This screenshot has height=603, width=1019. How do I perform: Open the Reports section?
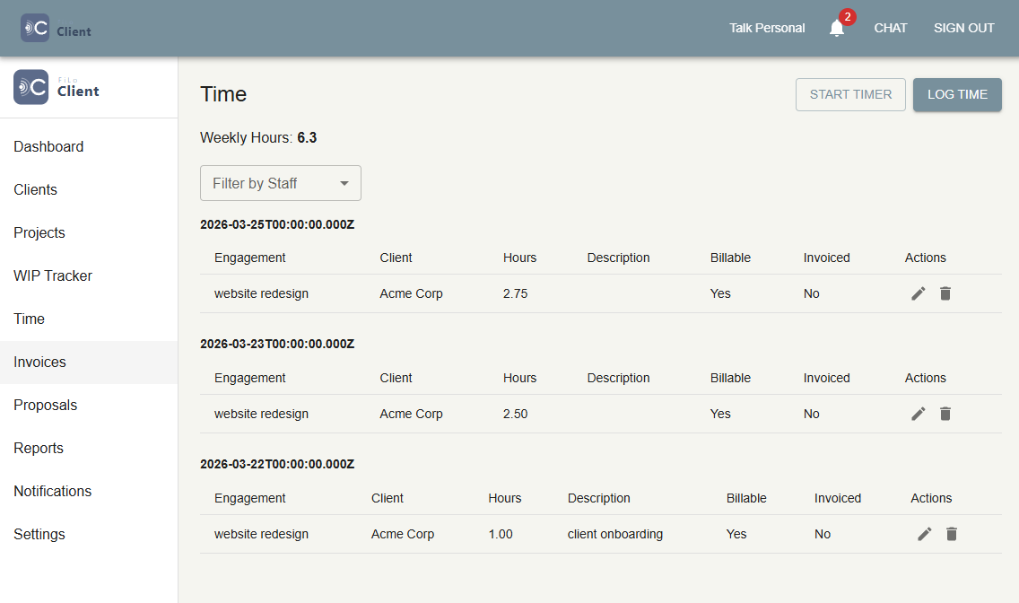(x=39, y=448)
